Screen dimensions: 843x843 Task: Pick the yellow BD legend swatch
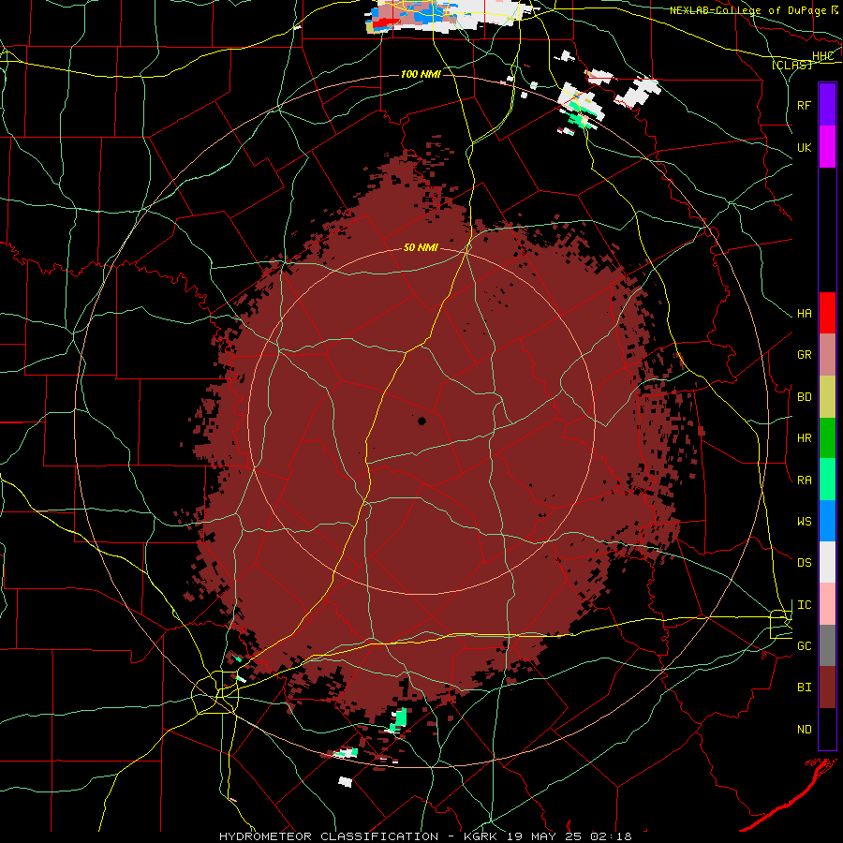point(827,397)
